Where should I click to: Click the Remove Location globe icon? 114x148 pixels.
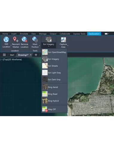[x=25, y=39]
